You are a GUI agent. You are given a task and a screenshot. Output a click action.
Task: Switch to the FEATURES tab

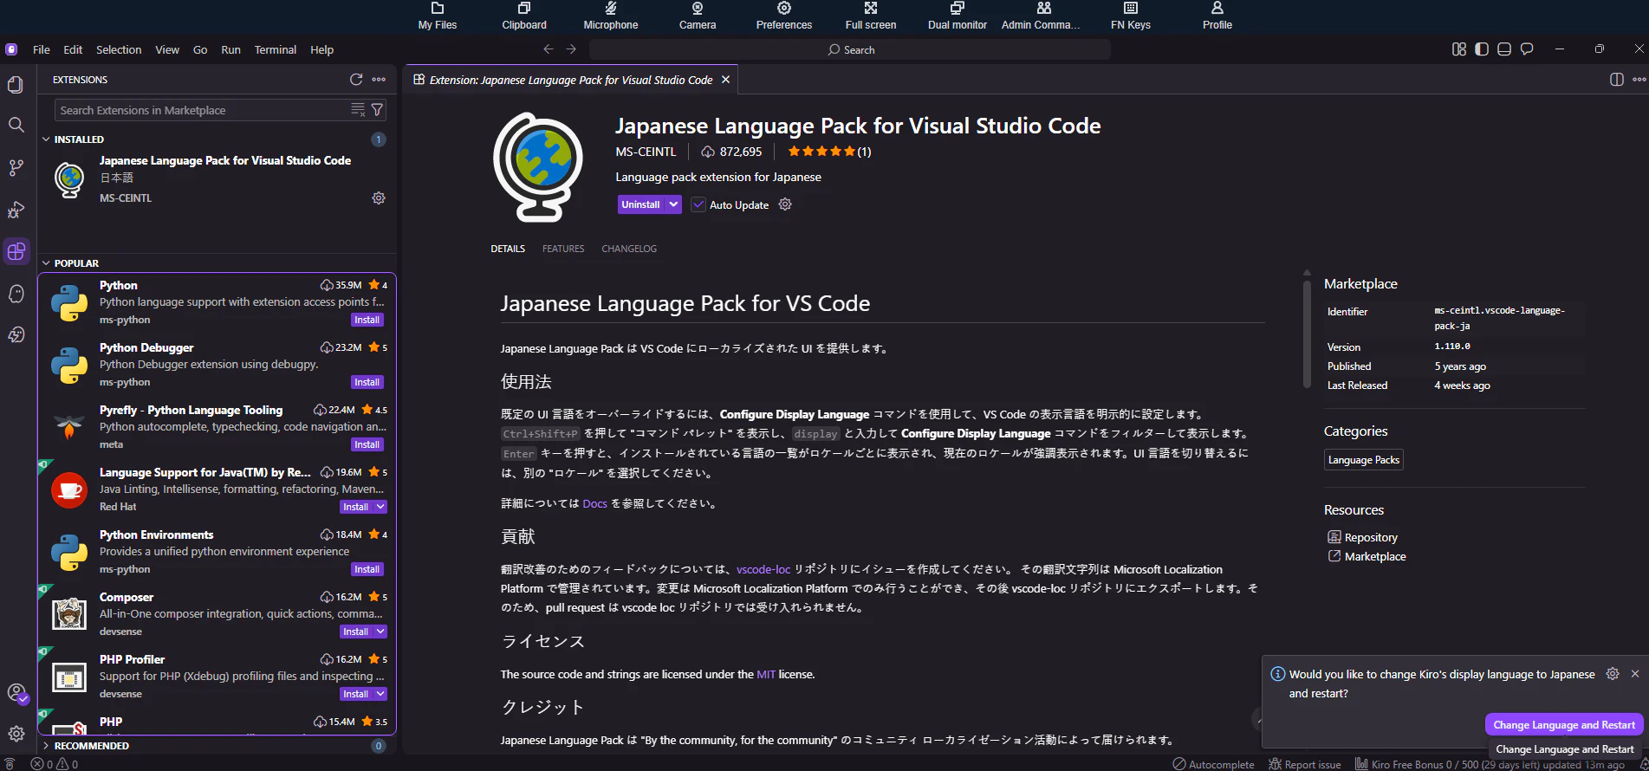coord(563,249)
